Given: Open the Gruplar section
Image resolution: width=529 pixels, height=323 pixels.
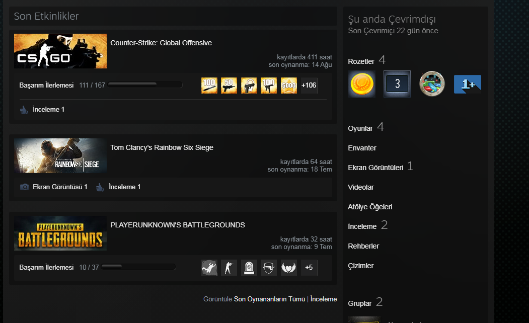Looking at the screenshot, I should [x=360, y=303].
